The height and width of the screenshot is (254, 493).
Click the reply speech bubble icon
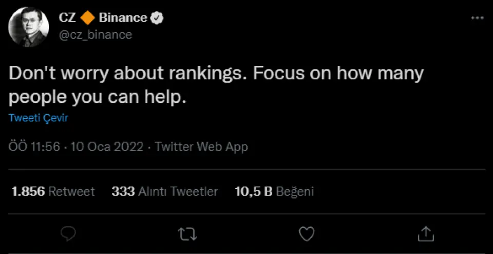coord(68,234)
